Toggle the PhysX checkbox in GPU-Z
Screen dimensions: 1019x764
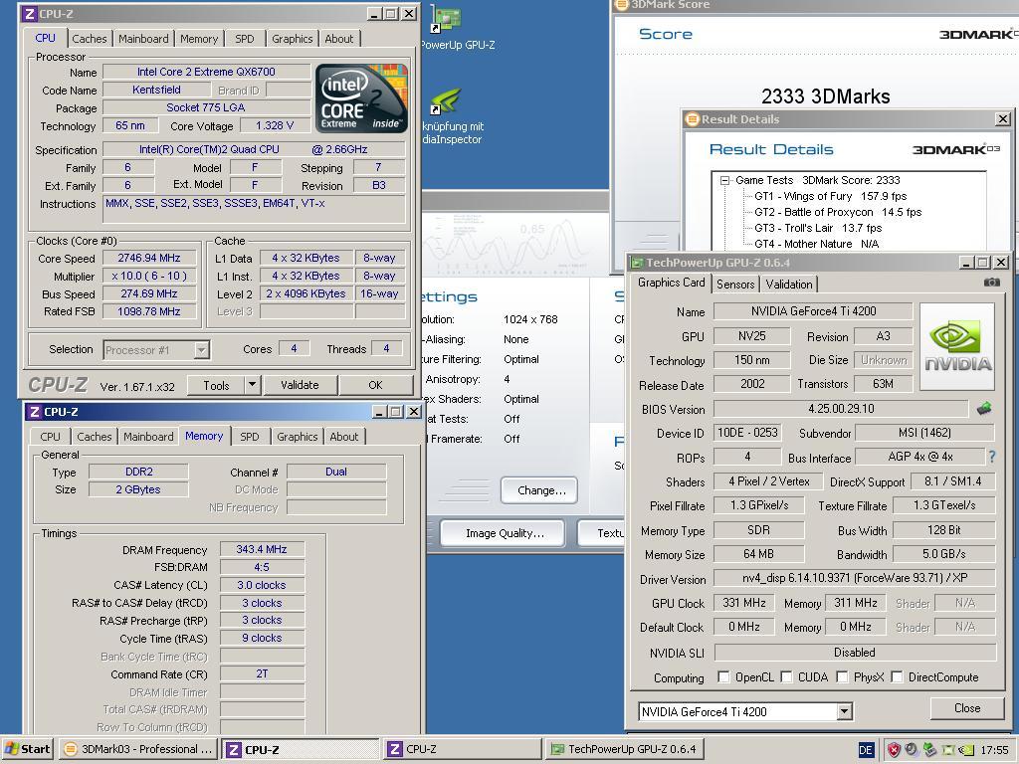click(842, 676)
